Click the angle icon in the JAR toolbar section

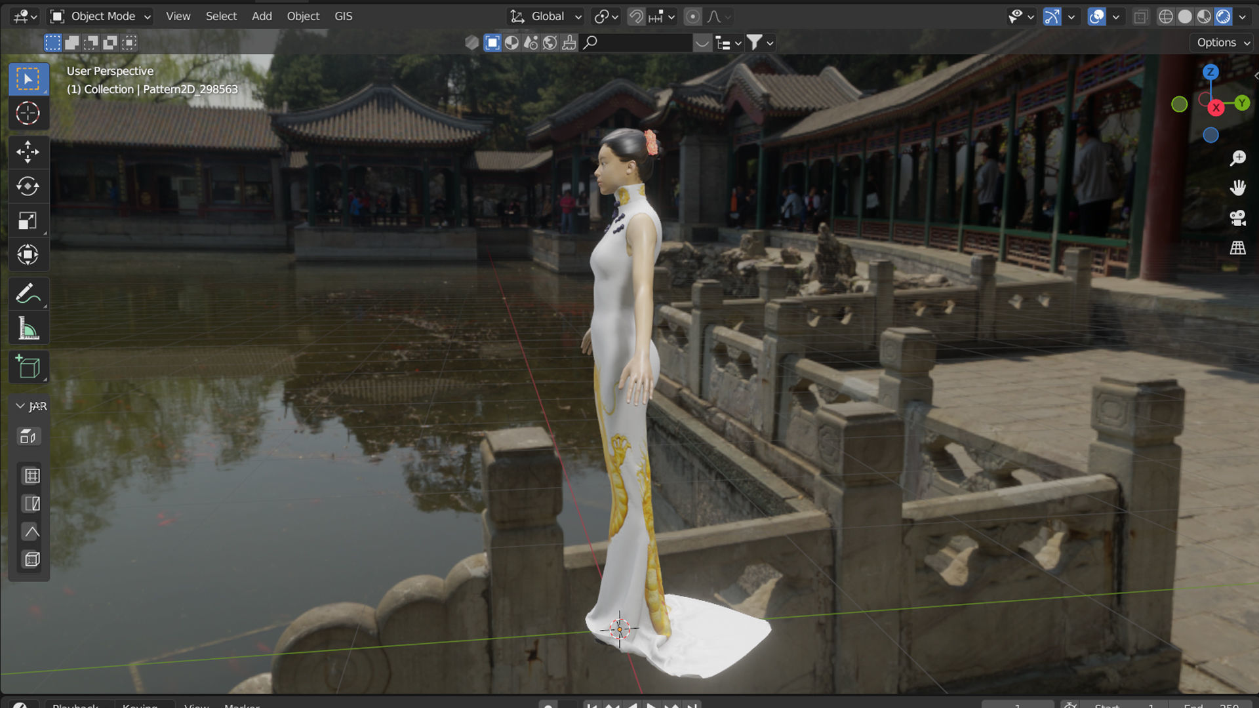pyautogui.click(x=31, y=532)
